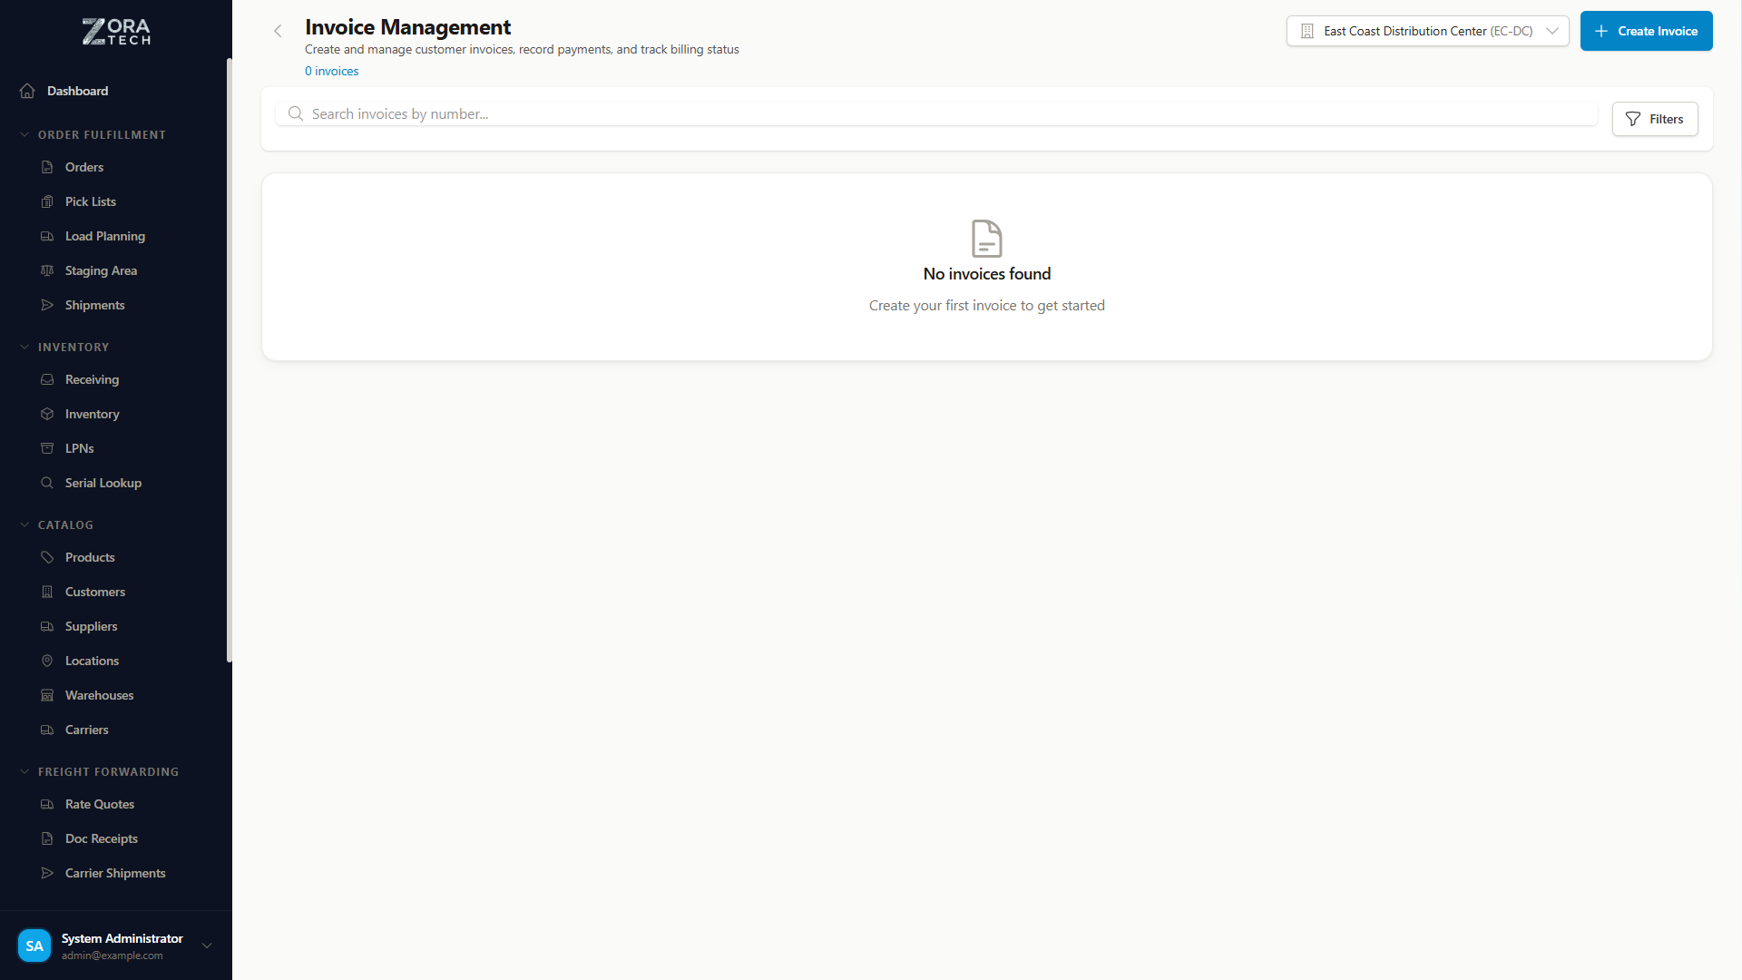The width and height of the screenshot is (1742, 980).
Task: Click the back arrow beside Invoice Management
Action: [278, 31]
